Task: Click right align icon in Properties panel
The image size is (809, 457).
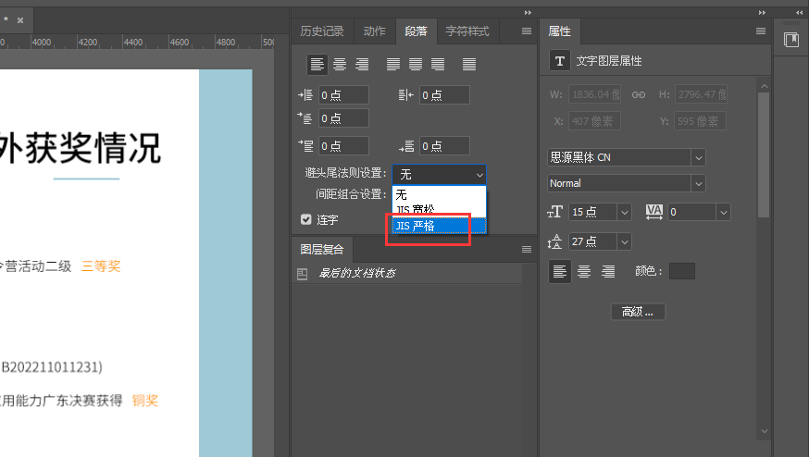Action: pyautogui.click(x=608, y=271)
